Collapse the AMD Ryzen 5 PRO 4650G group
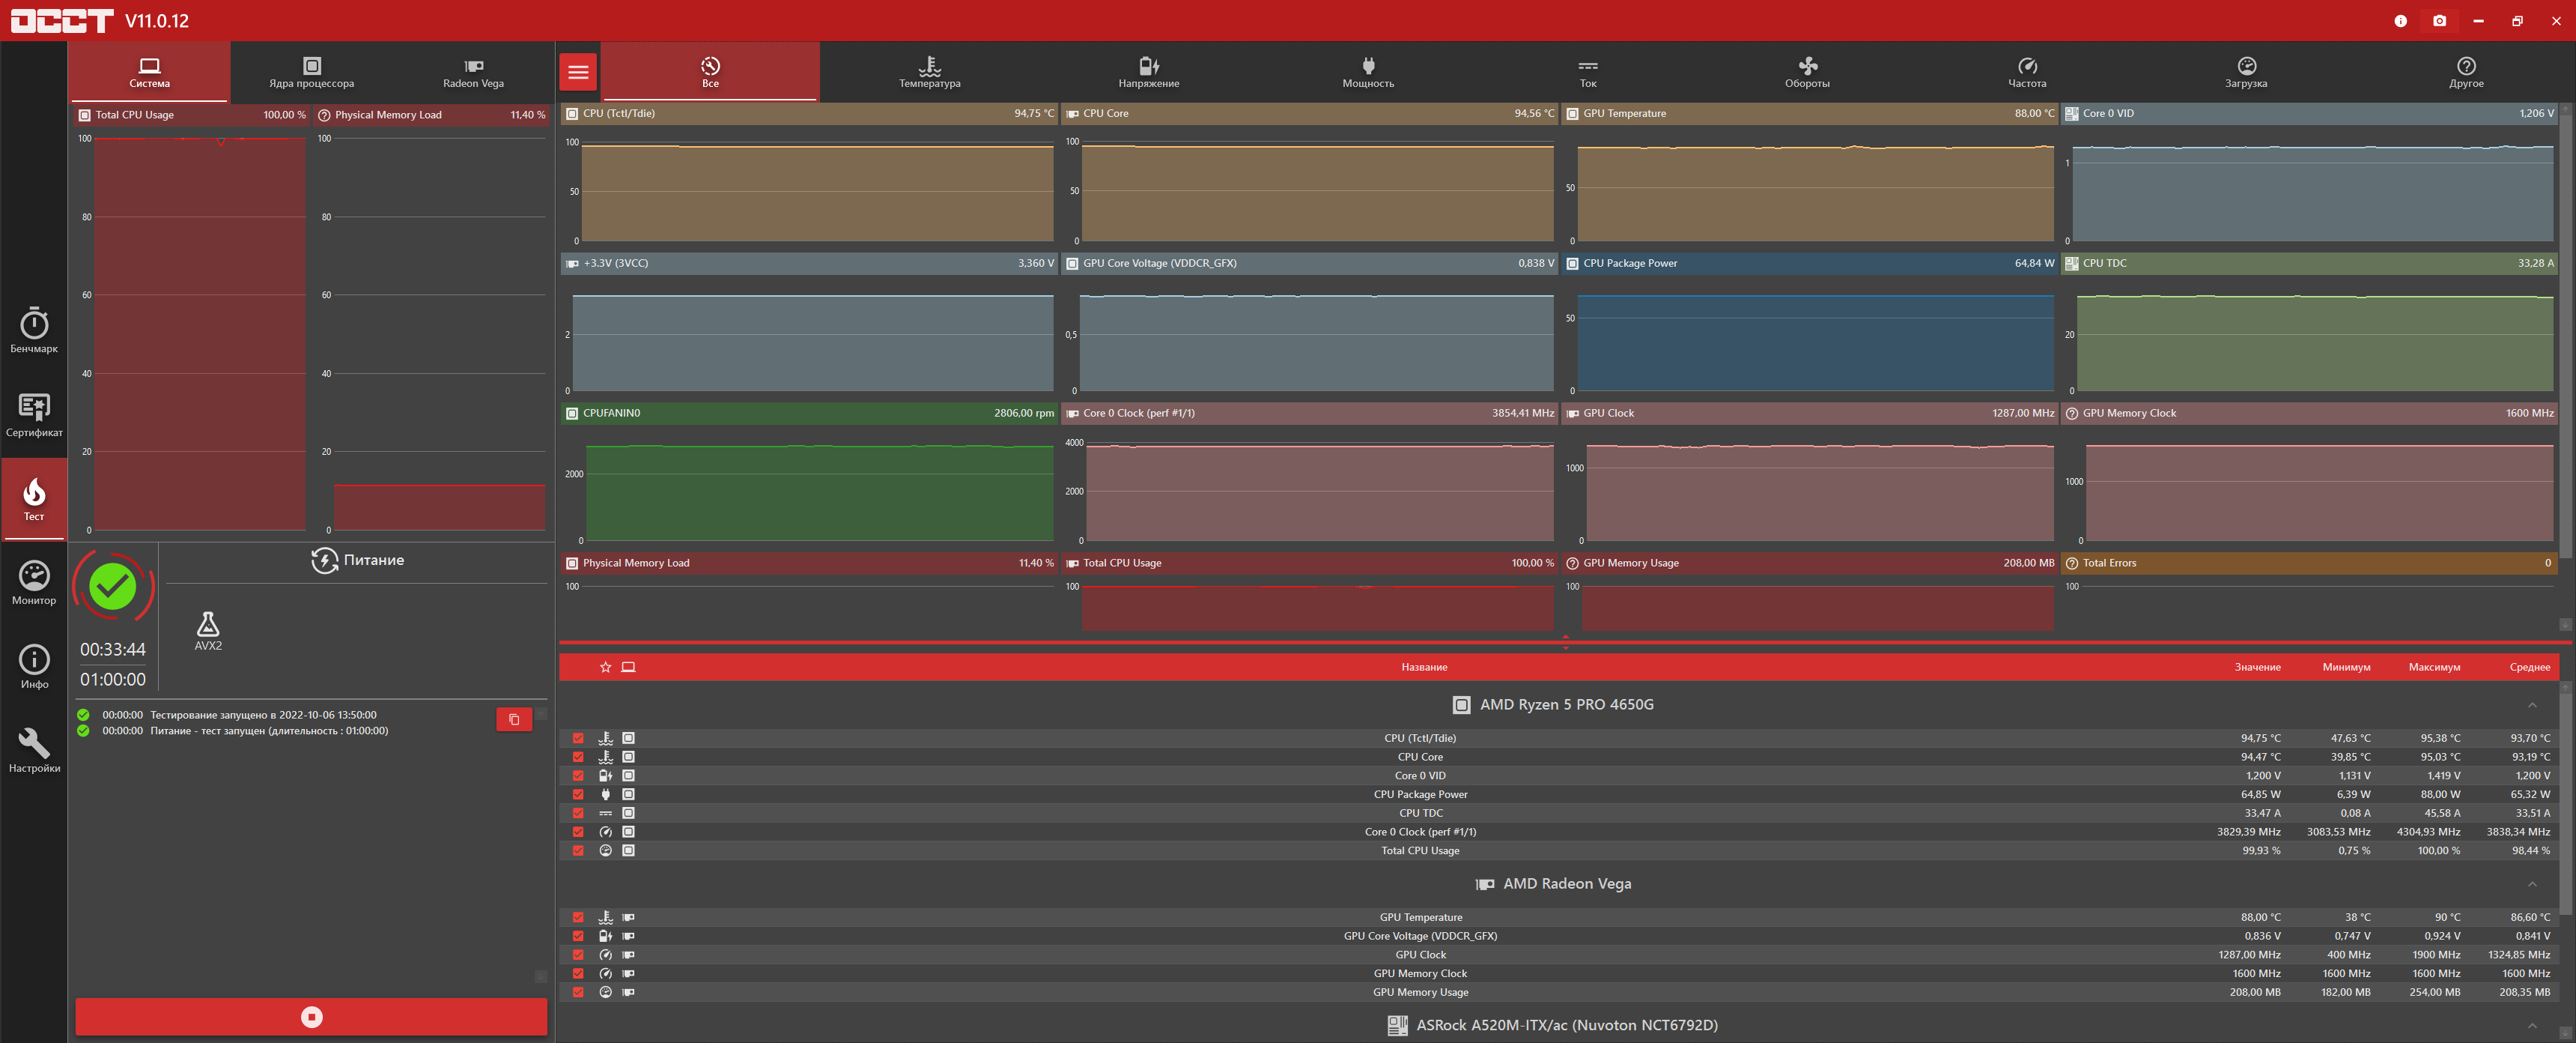Image resolution: width=2576 pixels, height=1043 pixels. tap(2531, 704)
